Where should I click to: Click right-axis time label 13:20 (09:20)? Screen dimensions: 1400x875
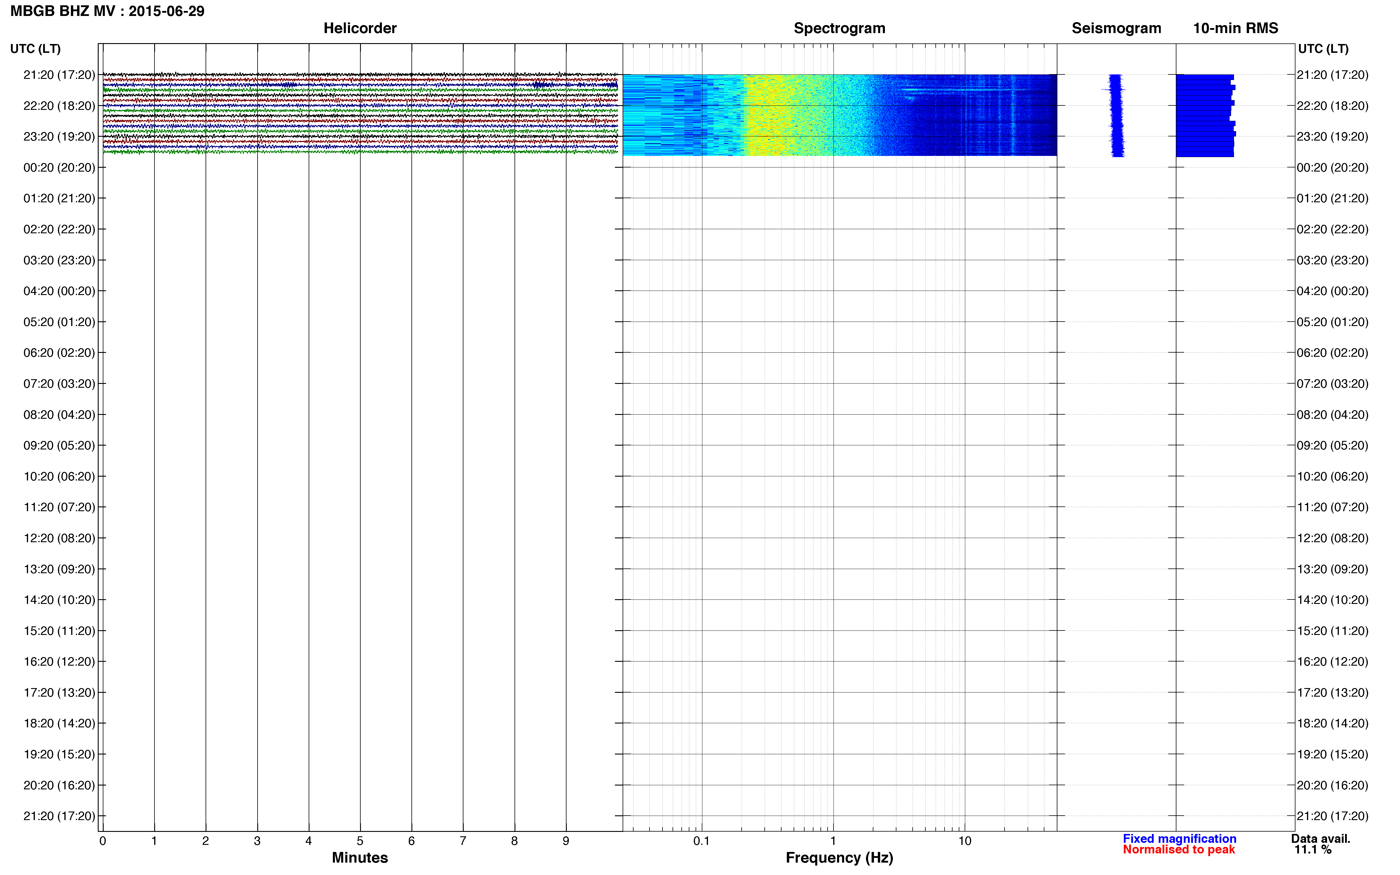coord(1332,569)
